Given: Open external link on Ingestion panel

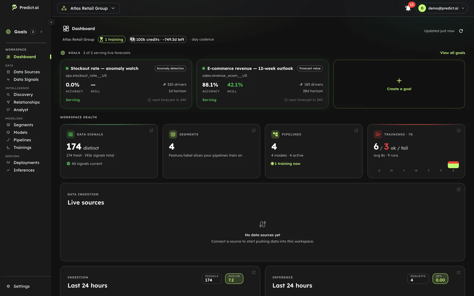Looking at the screenshot, I should 254,273.
